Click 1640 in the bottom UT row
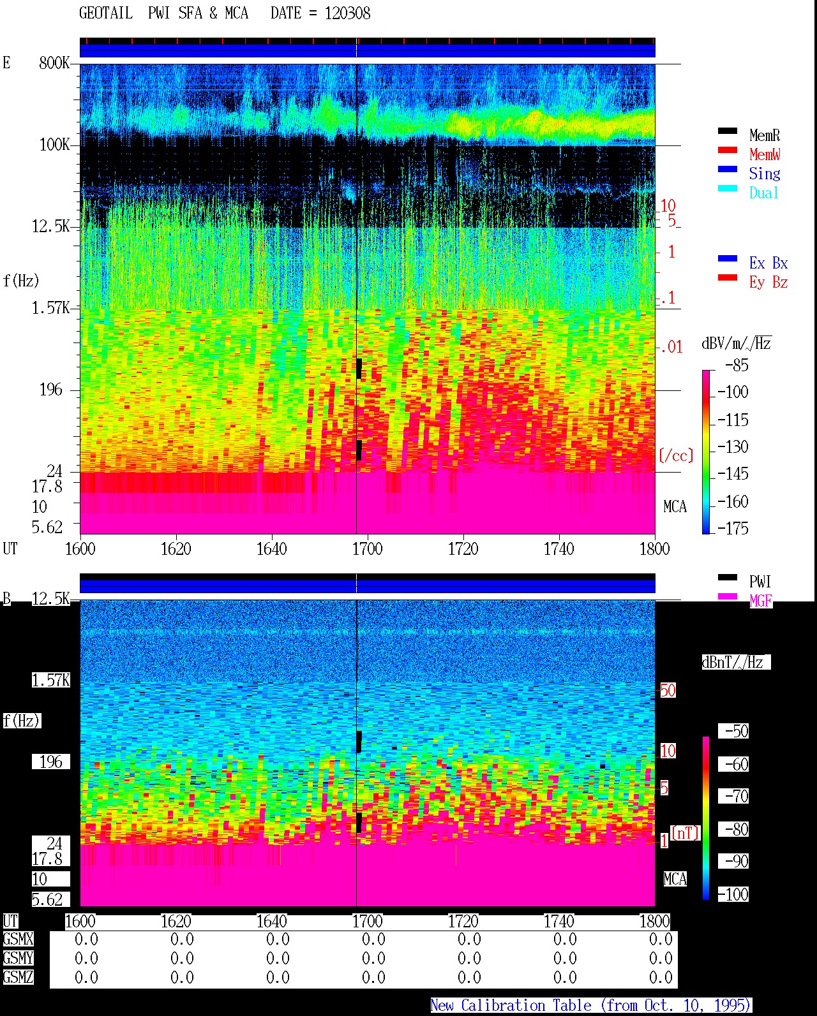817x1016 pixels. point(271,921)
